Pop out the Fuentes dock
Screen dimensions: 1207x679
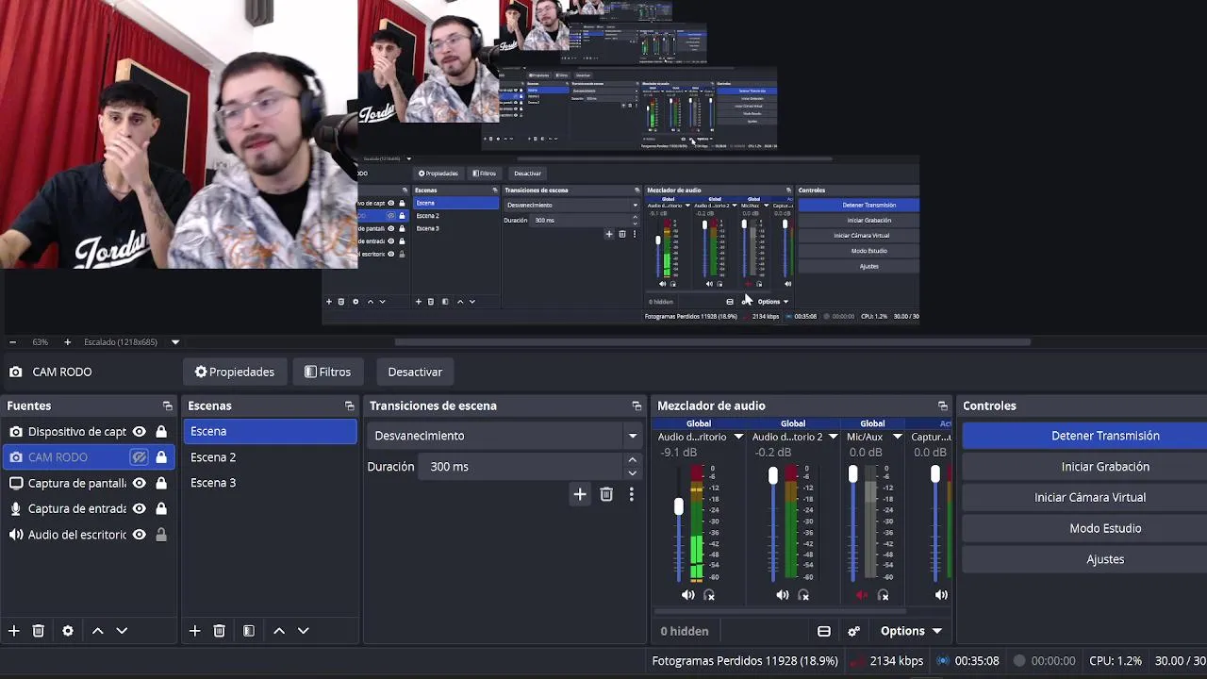(168, 406)
